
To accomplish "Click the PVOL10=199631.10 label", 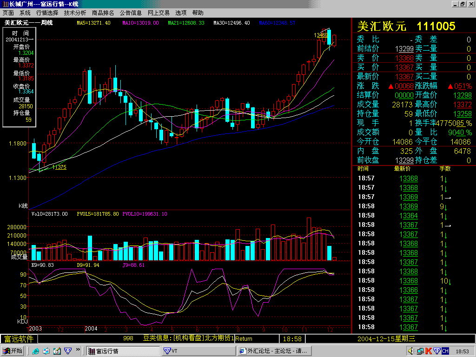I will point(145,214).
